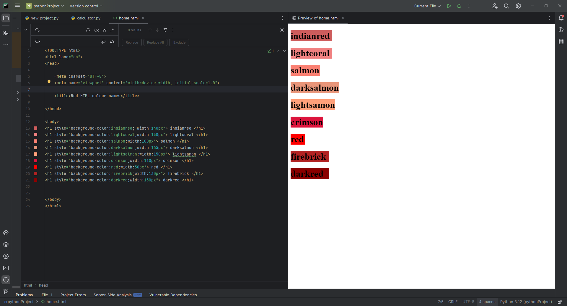Toggle Regex search option
This screenshot has width=567, height=306.
coord(112,30)
